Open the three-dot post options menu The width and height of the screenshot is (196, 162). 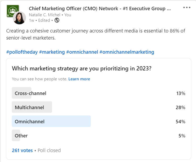pyautogui.click(x=187, y=8)
